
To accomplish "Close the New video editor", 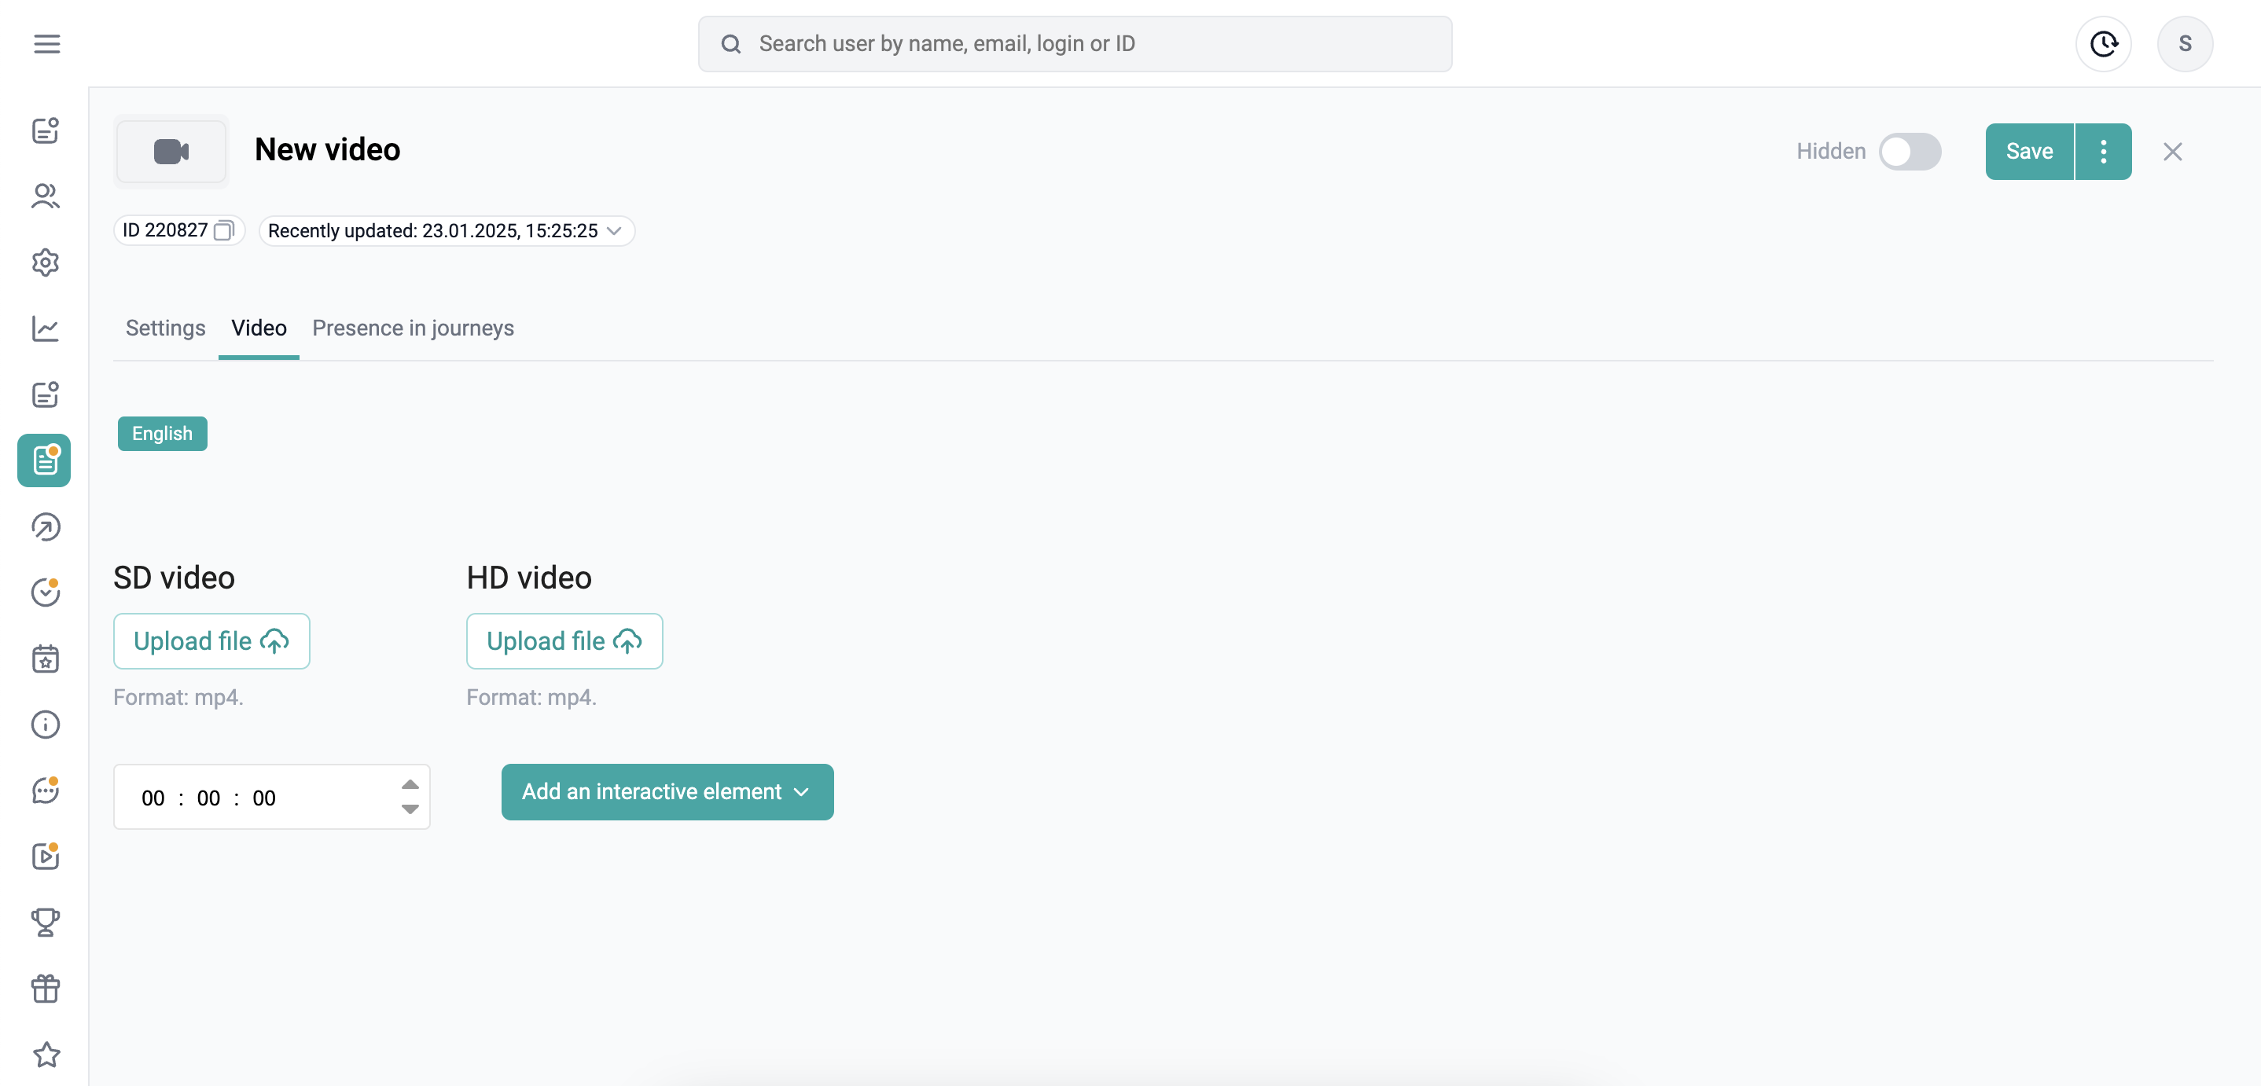I will (x=2172, y=151).
